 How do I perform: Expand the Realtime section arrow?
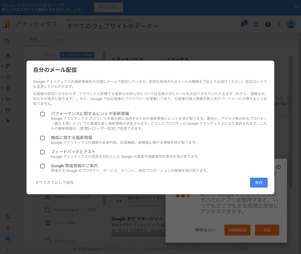(2, 77)
